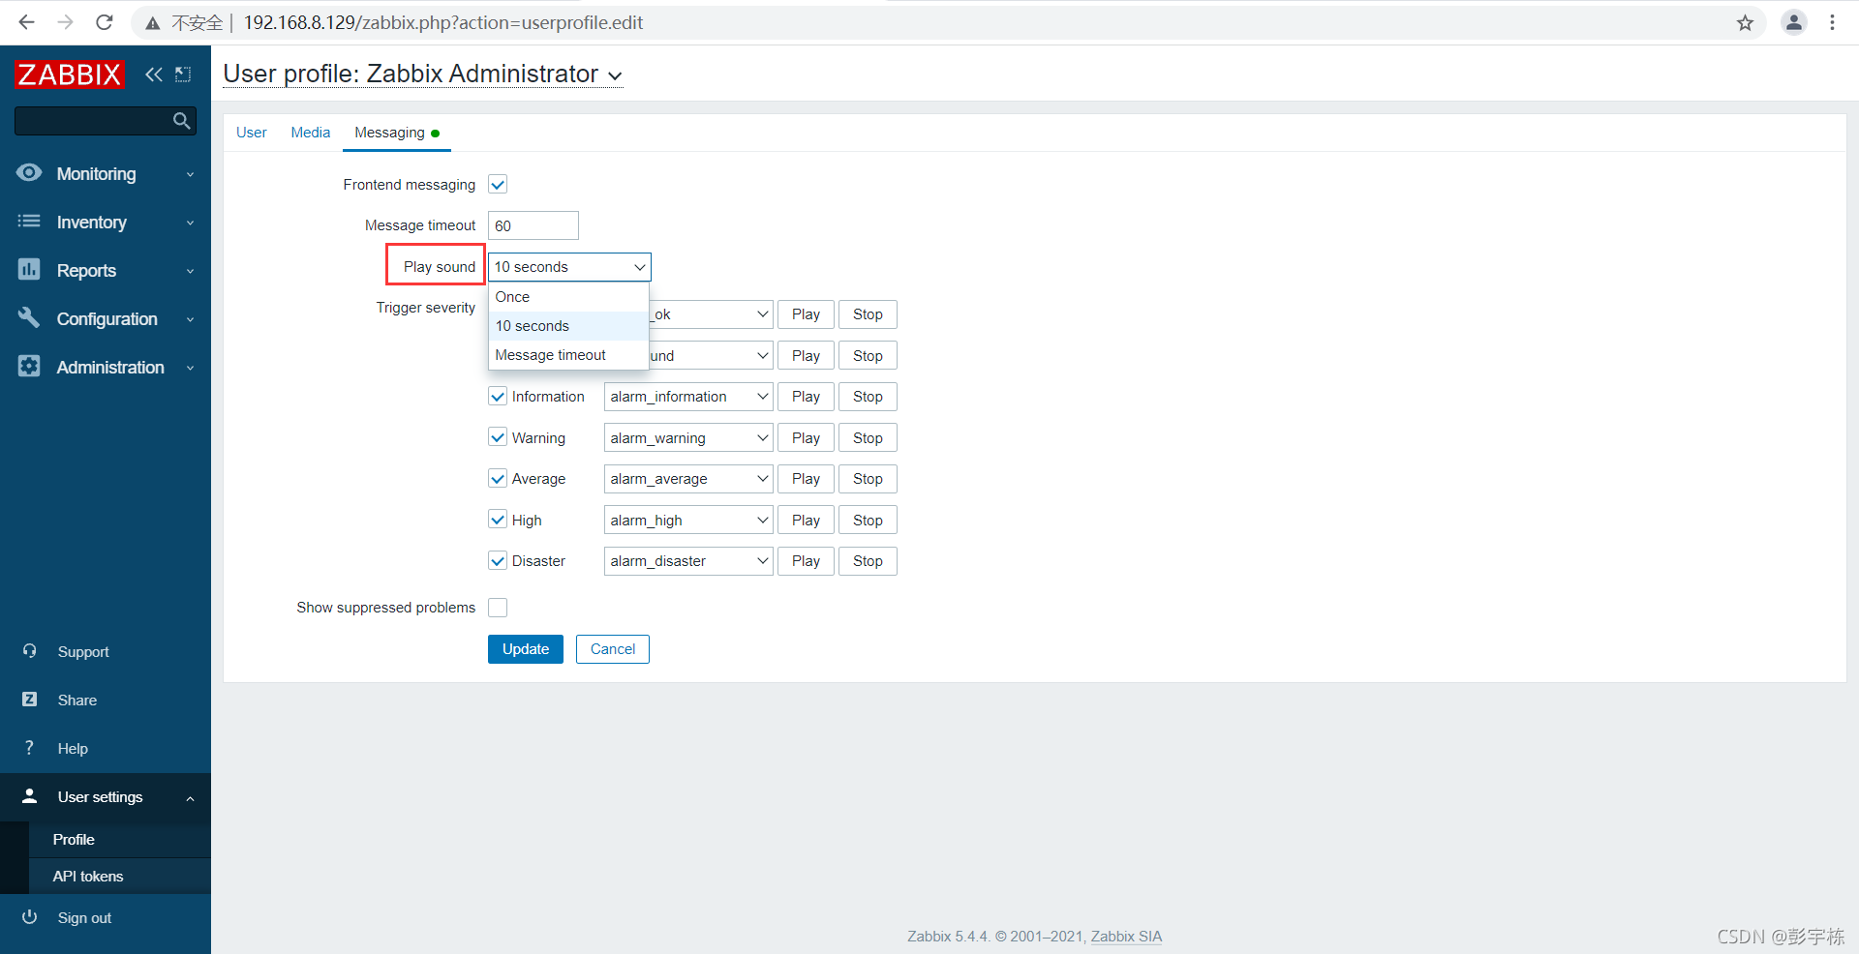Enable Show suppressed problems checkbox
This screenshot has width=1859, height=954.
coord(498,608)
